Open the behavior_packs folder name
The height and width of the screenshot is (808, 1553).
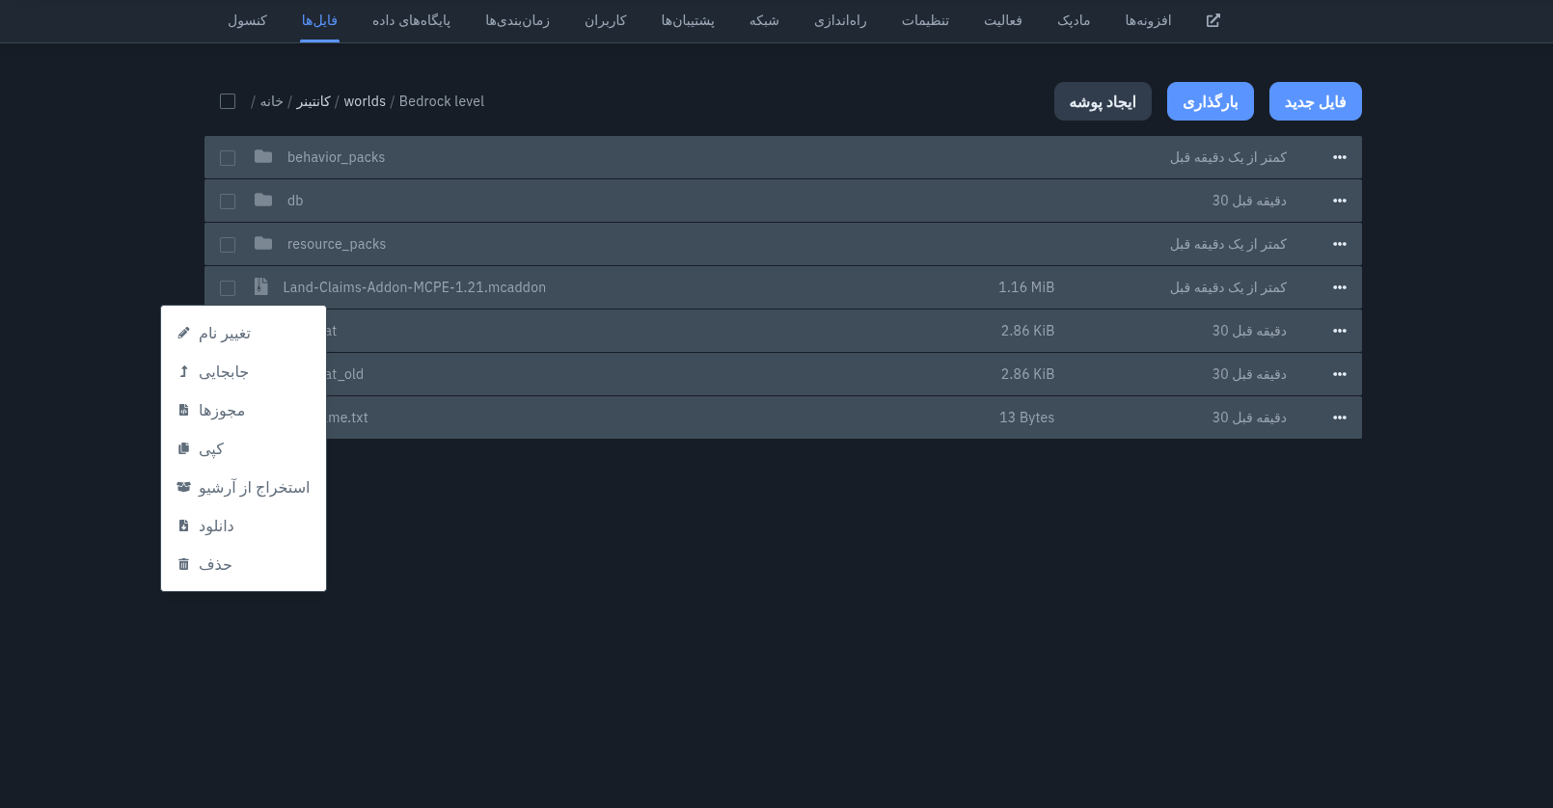point(336,157)
